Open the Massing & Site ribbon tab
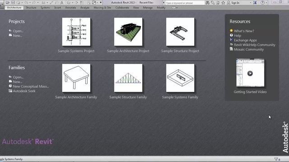289x162 pixels. pyautogui.click(x=103, y=8)
